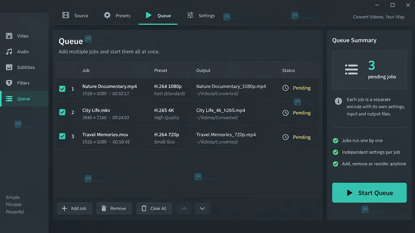Select the Travel Memories_720p.mp4 output path
This screenshot has height=233, width=415.
click(226, 138)
